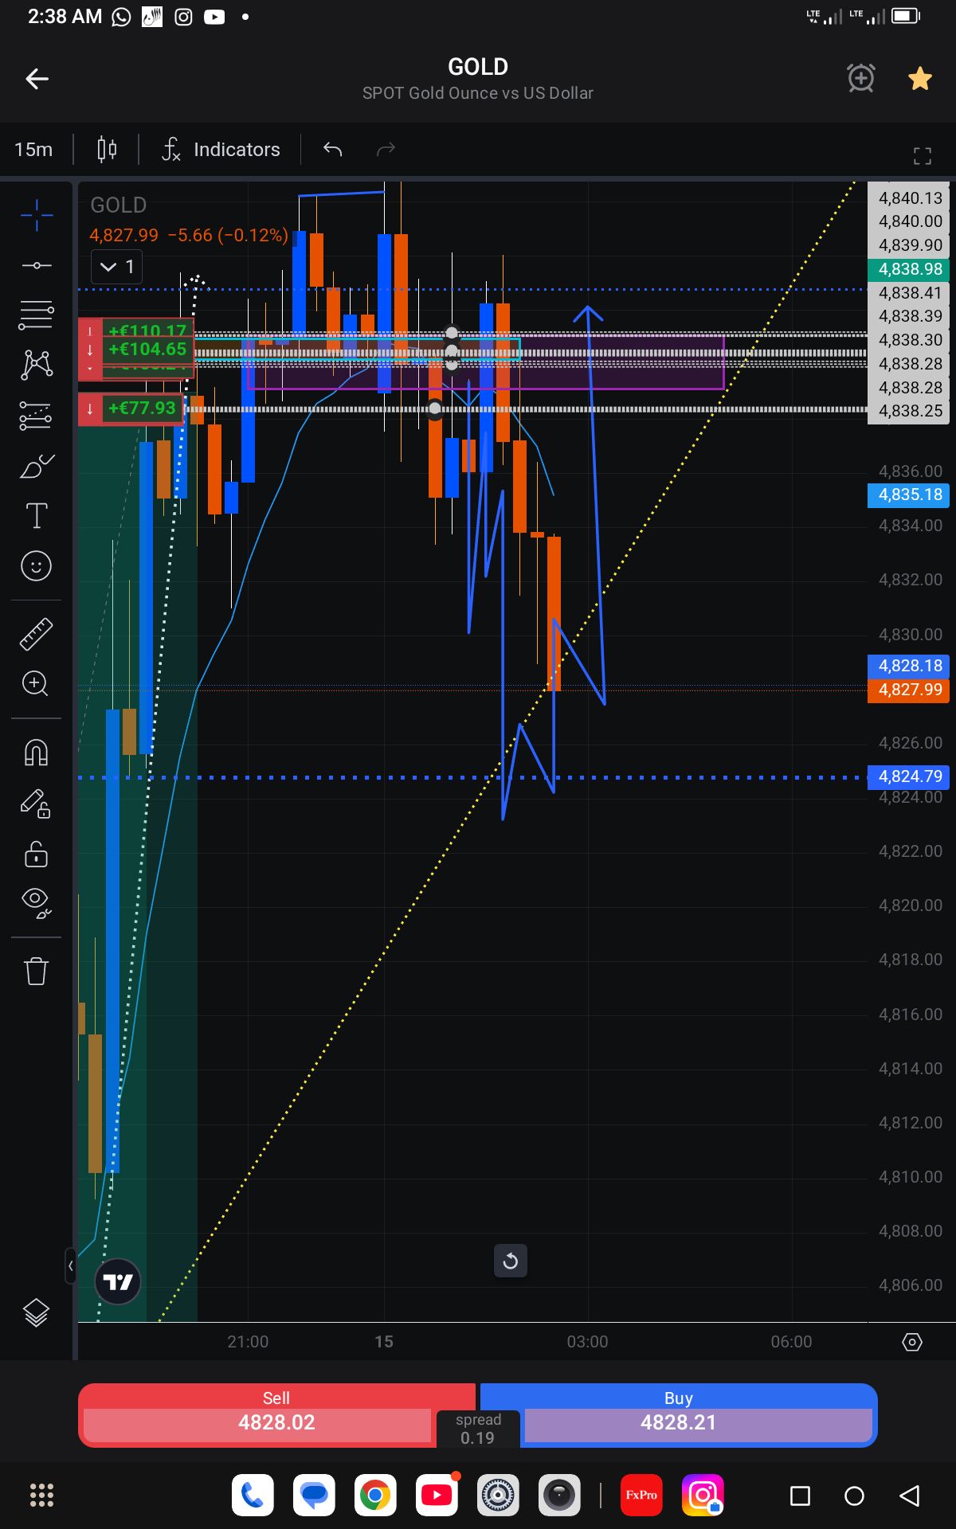Hide all drawings with the eye icon
Screen dimensions: 956x1529
(37, 902)
